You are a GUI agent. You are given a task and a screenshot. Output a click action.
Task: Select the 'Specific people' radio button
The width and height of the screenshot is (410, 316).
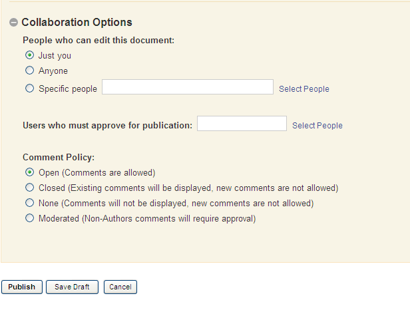29,88
